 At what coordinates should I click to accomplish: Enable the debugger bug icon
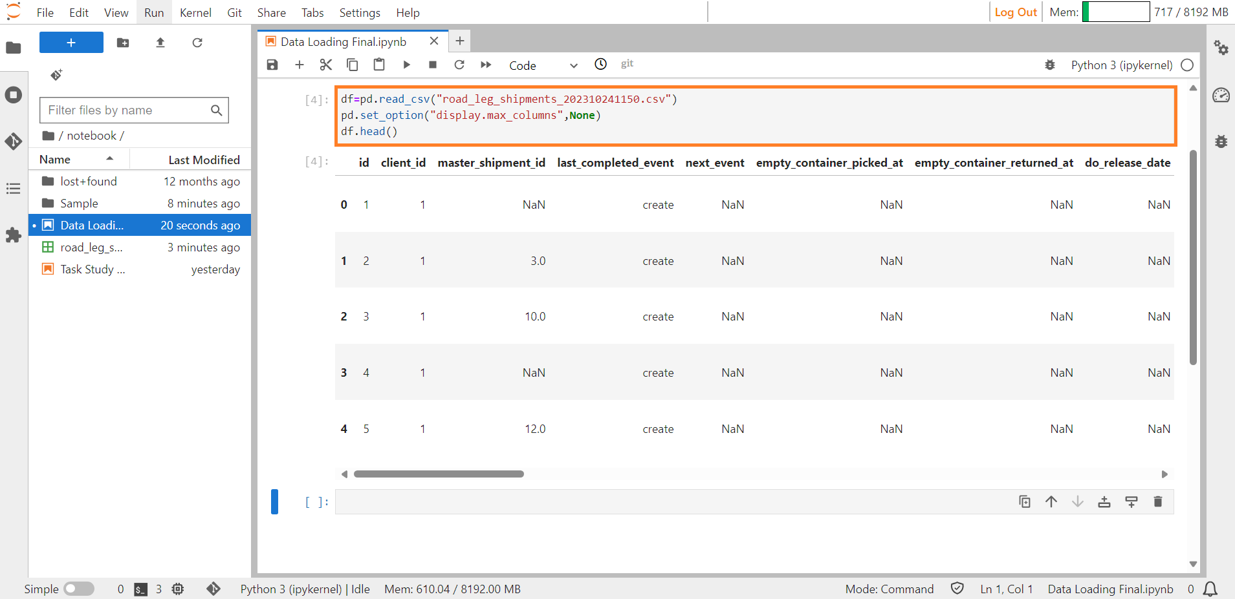[1051, 65]
